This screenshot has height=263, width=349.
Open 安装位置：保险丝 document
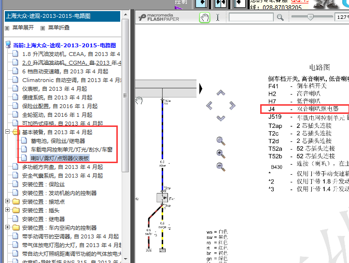click(43, 184)
